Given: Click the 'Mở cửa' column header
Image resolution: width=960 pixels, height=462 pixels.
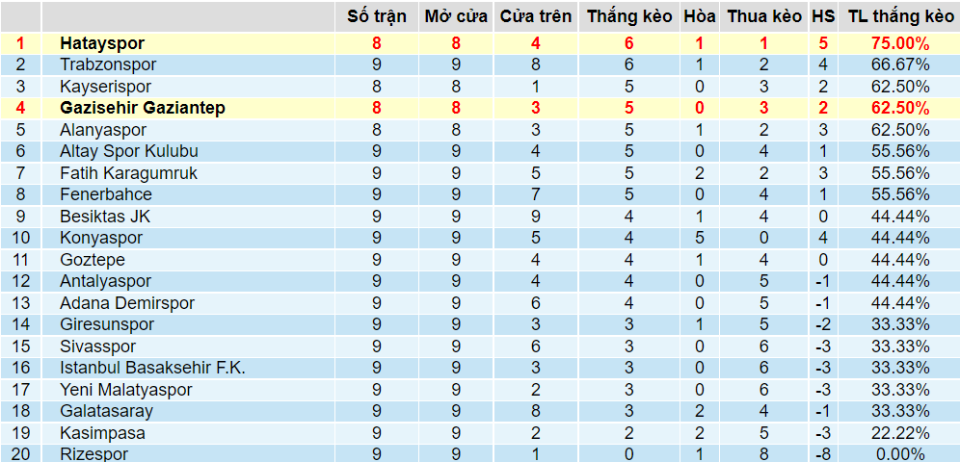Looking at the screenshot, I should click(x=456, y=16).
